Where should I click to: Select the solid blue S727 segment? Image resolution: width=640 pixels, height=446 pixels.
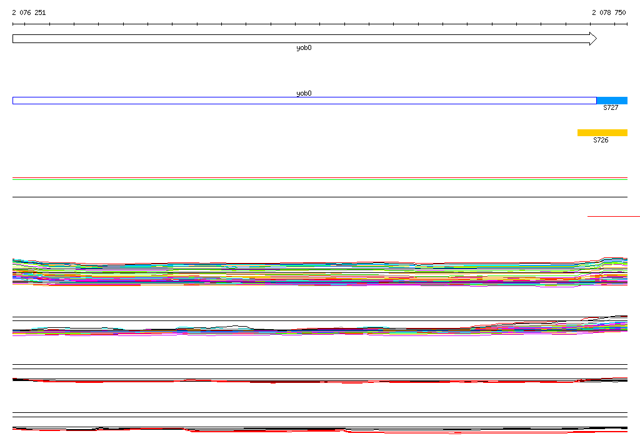point(612,101)
